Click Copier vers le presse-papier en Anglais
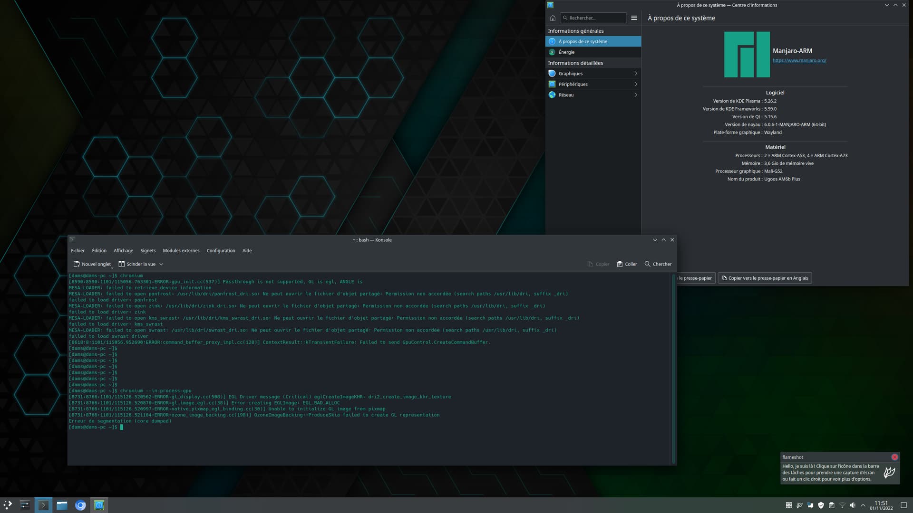The image size is (913, 513). click(x=765, y=278)
